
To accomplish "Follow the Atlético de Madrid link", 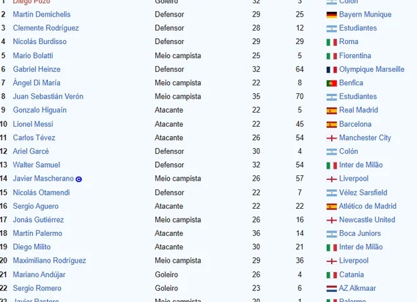I will point(368,206).
